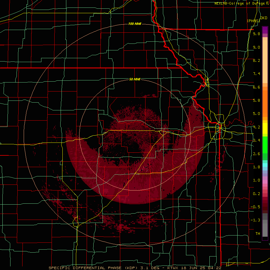Click the 8.2 value on the color scale
The image size is (270, 270).
pos(256,60)
